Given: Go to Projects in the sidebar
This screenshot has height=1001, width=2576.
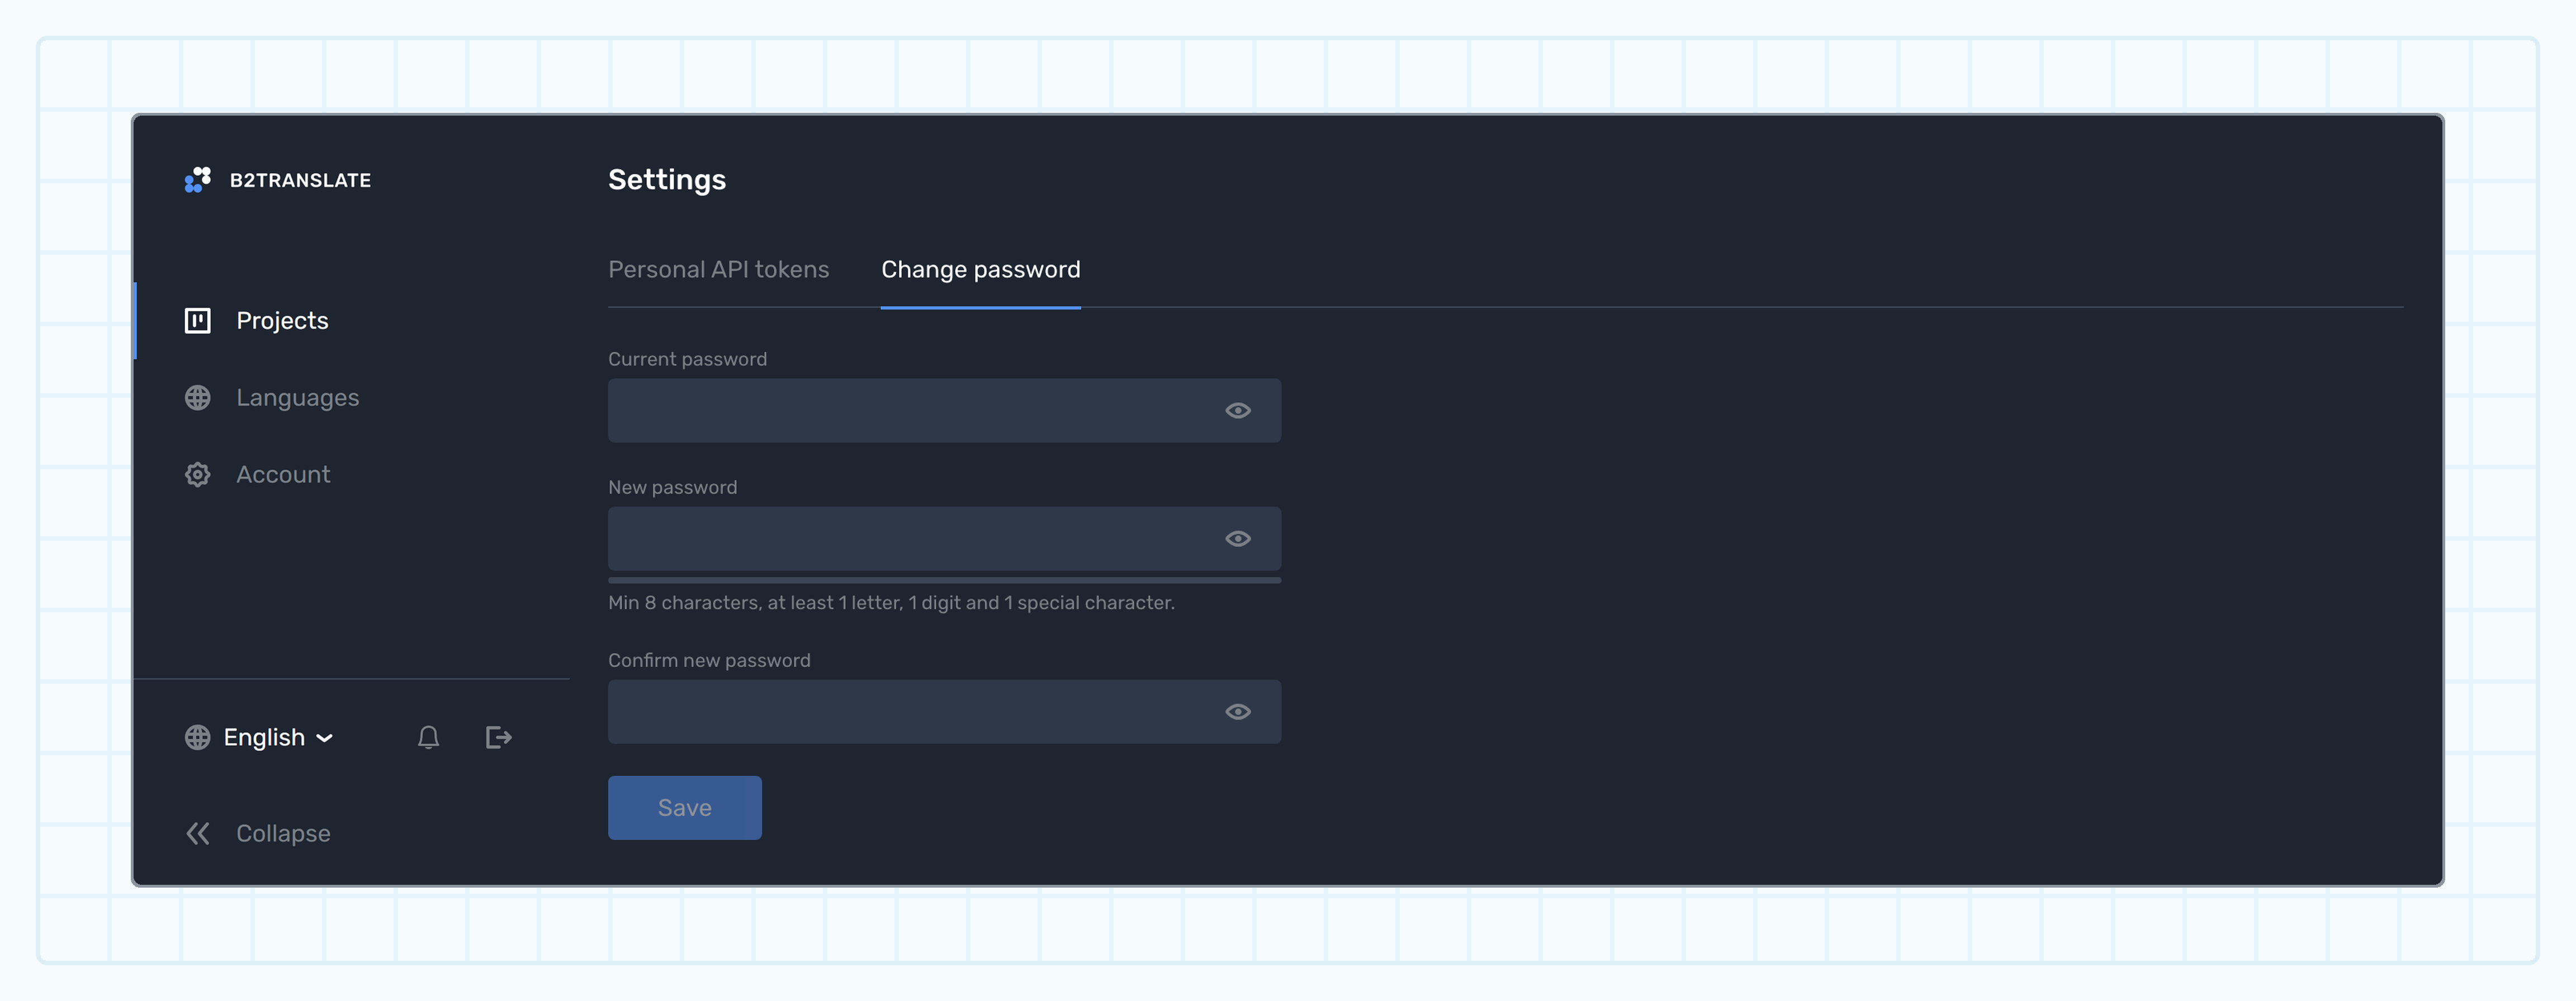Looking at the screenshot, I should (x=282, y=321).
